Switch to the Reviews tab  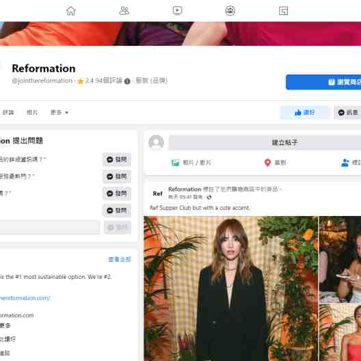click(x=8, y=112)
